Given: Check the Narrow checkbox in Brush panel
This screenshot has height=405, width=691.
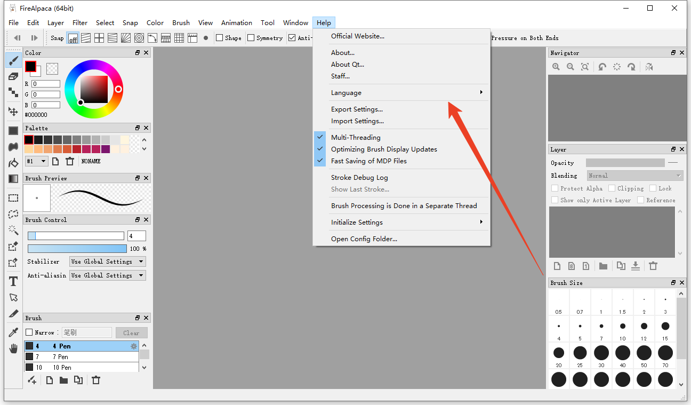Looking at the screenshot, I should click(29, 332).
